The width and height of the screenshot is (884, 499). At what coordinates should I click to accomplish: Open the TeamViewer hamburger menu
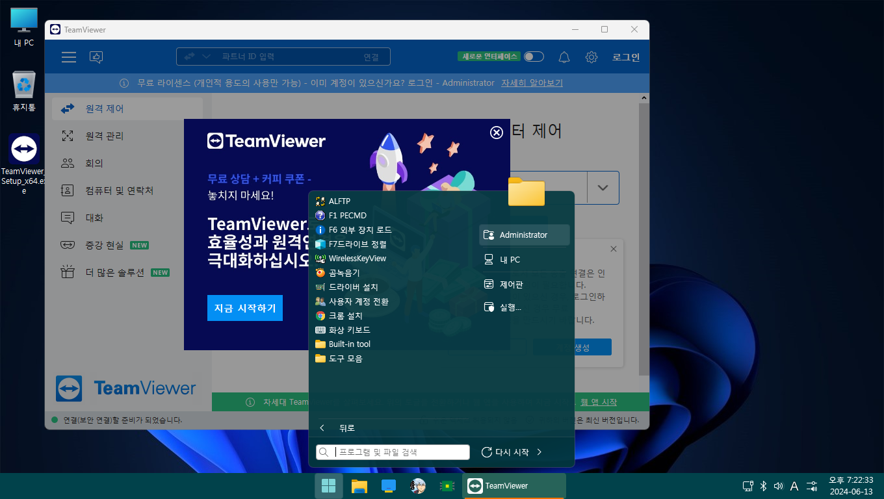69,57
